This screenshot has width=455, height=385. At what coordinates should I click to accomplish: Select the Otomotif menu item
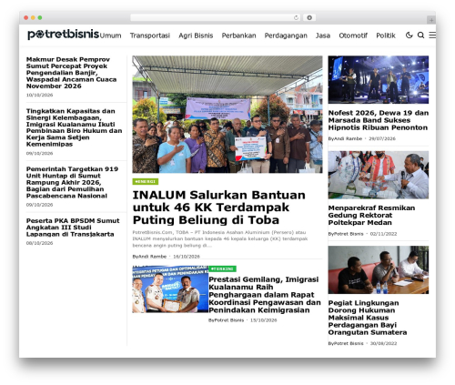353,35
